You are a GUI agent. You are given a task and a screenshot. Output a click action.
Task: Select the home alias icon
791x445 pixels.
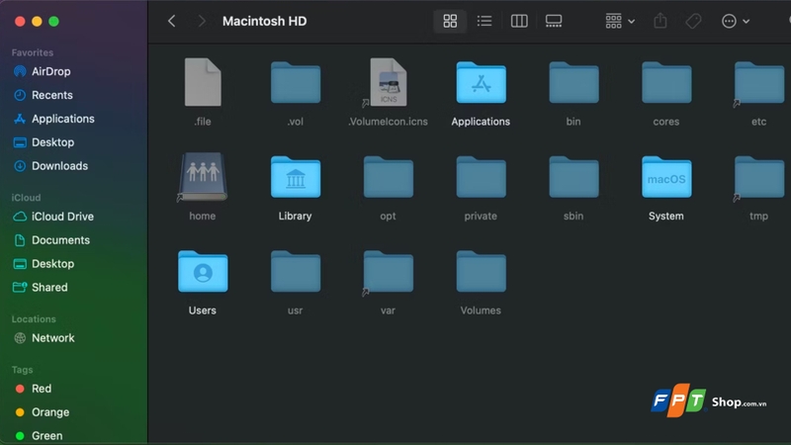pyautogui.click(x=203, y=177)
